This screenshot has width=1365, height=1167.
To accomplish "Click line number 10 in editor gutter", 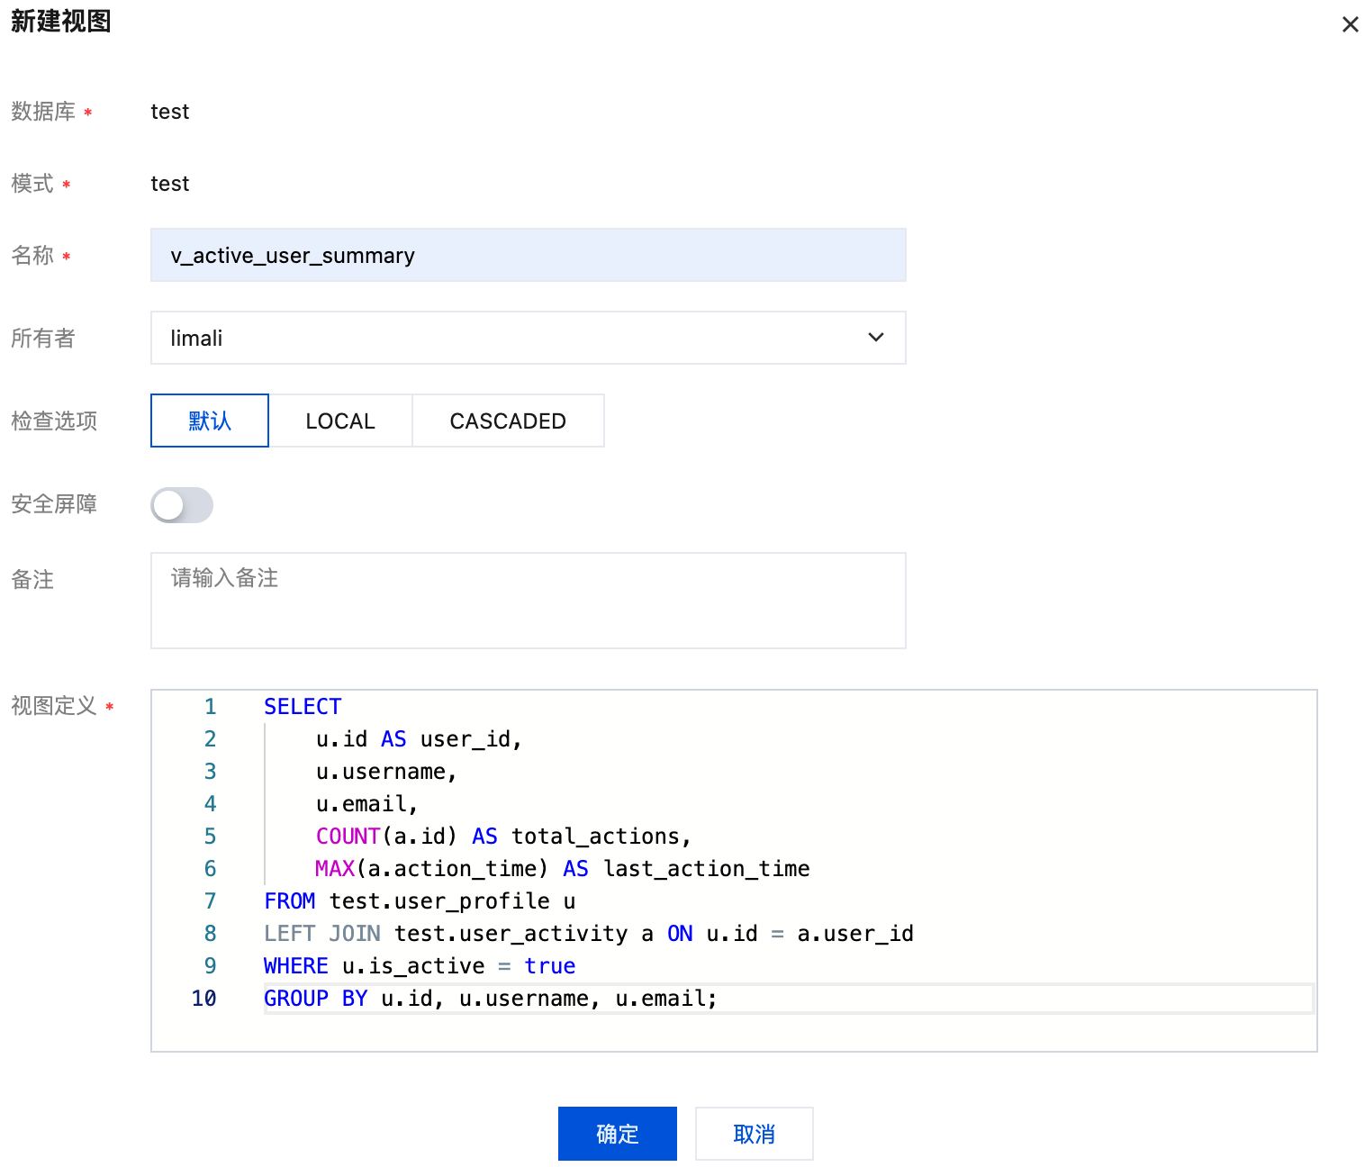I will pyautogui.click(x=204, y=999).
